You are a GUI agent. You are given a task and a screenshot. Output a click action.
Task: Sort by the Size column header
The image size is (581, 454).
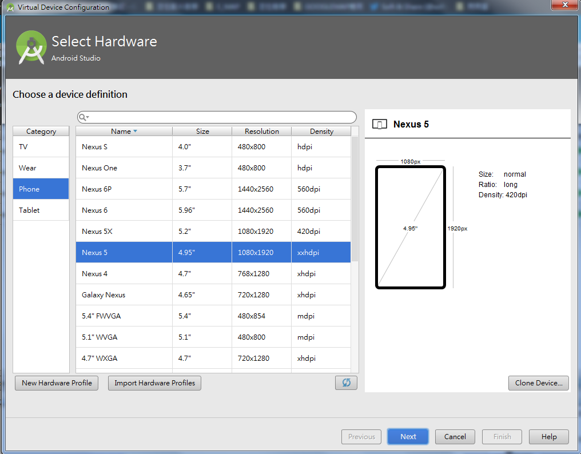202,131
